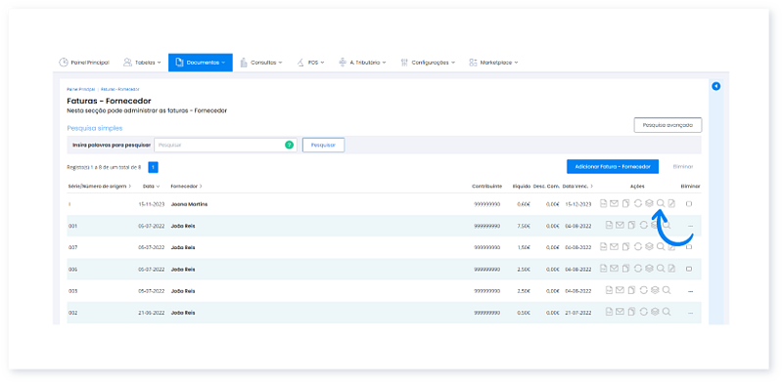
Task: Click envelope icon for invoice 007
Action: coord(615,247)
